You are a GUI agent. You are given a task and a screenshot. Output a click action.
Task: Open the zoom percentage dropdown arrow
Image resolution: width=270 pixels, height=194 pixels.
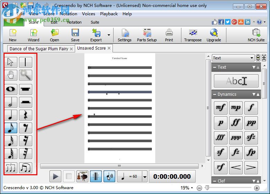192,188
